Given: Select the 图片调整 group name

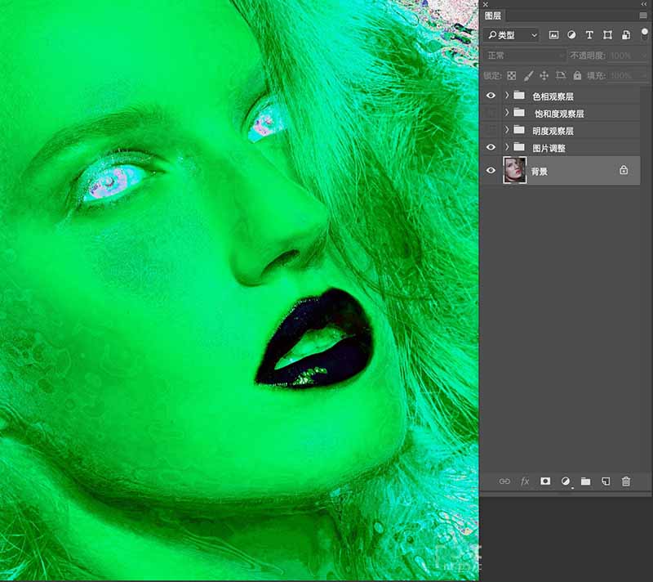Looking at the screenshot, I should [x=549, y=148].
